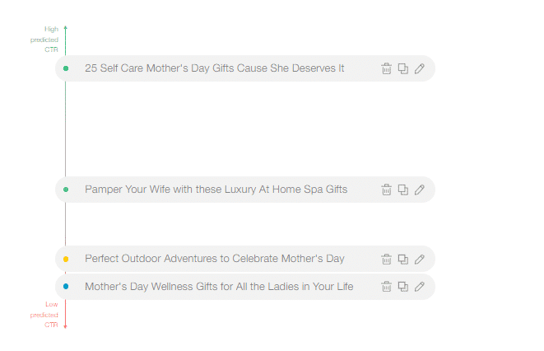544x351 pixels.
Task: Delete the "Mother's Day Wellness Gifts" headline
Action: coord(386,287)
